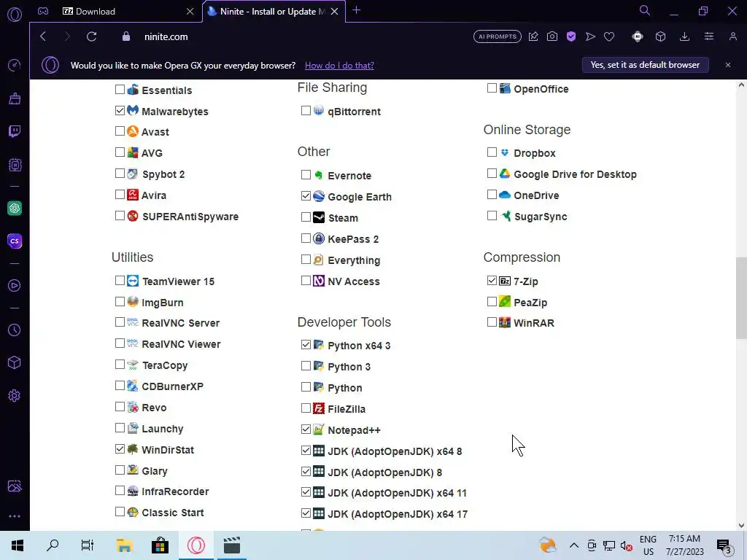
Task: Reload the ninite.com page
Action: [x=91, y=36]
